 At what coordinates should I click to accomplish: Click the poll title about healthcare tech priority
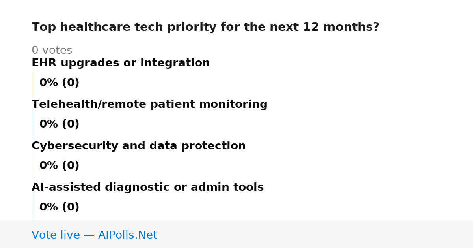tap(205, 27)
